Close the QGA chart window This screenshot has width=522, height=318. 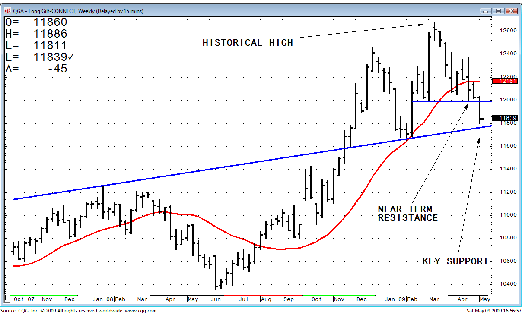pyautogui.click(x=511, y=11)
